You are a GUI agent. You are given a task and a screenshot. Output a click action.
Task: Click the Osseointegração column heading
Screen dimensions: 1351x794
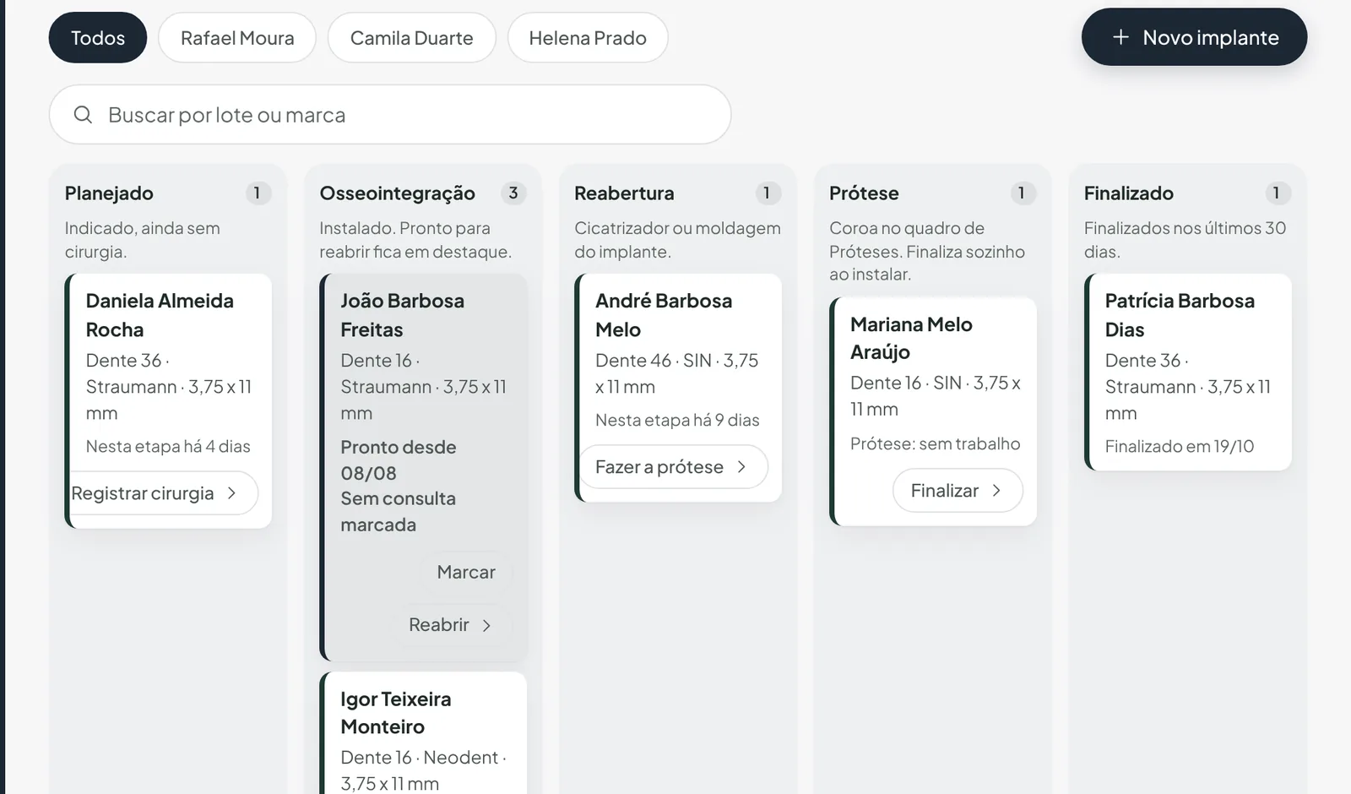tap(397, 193)
